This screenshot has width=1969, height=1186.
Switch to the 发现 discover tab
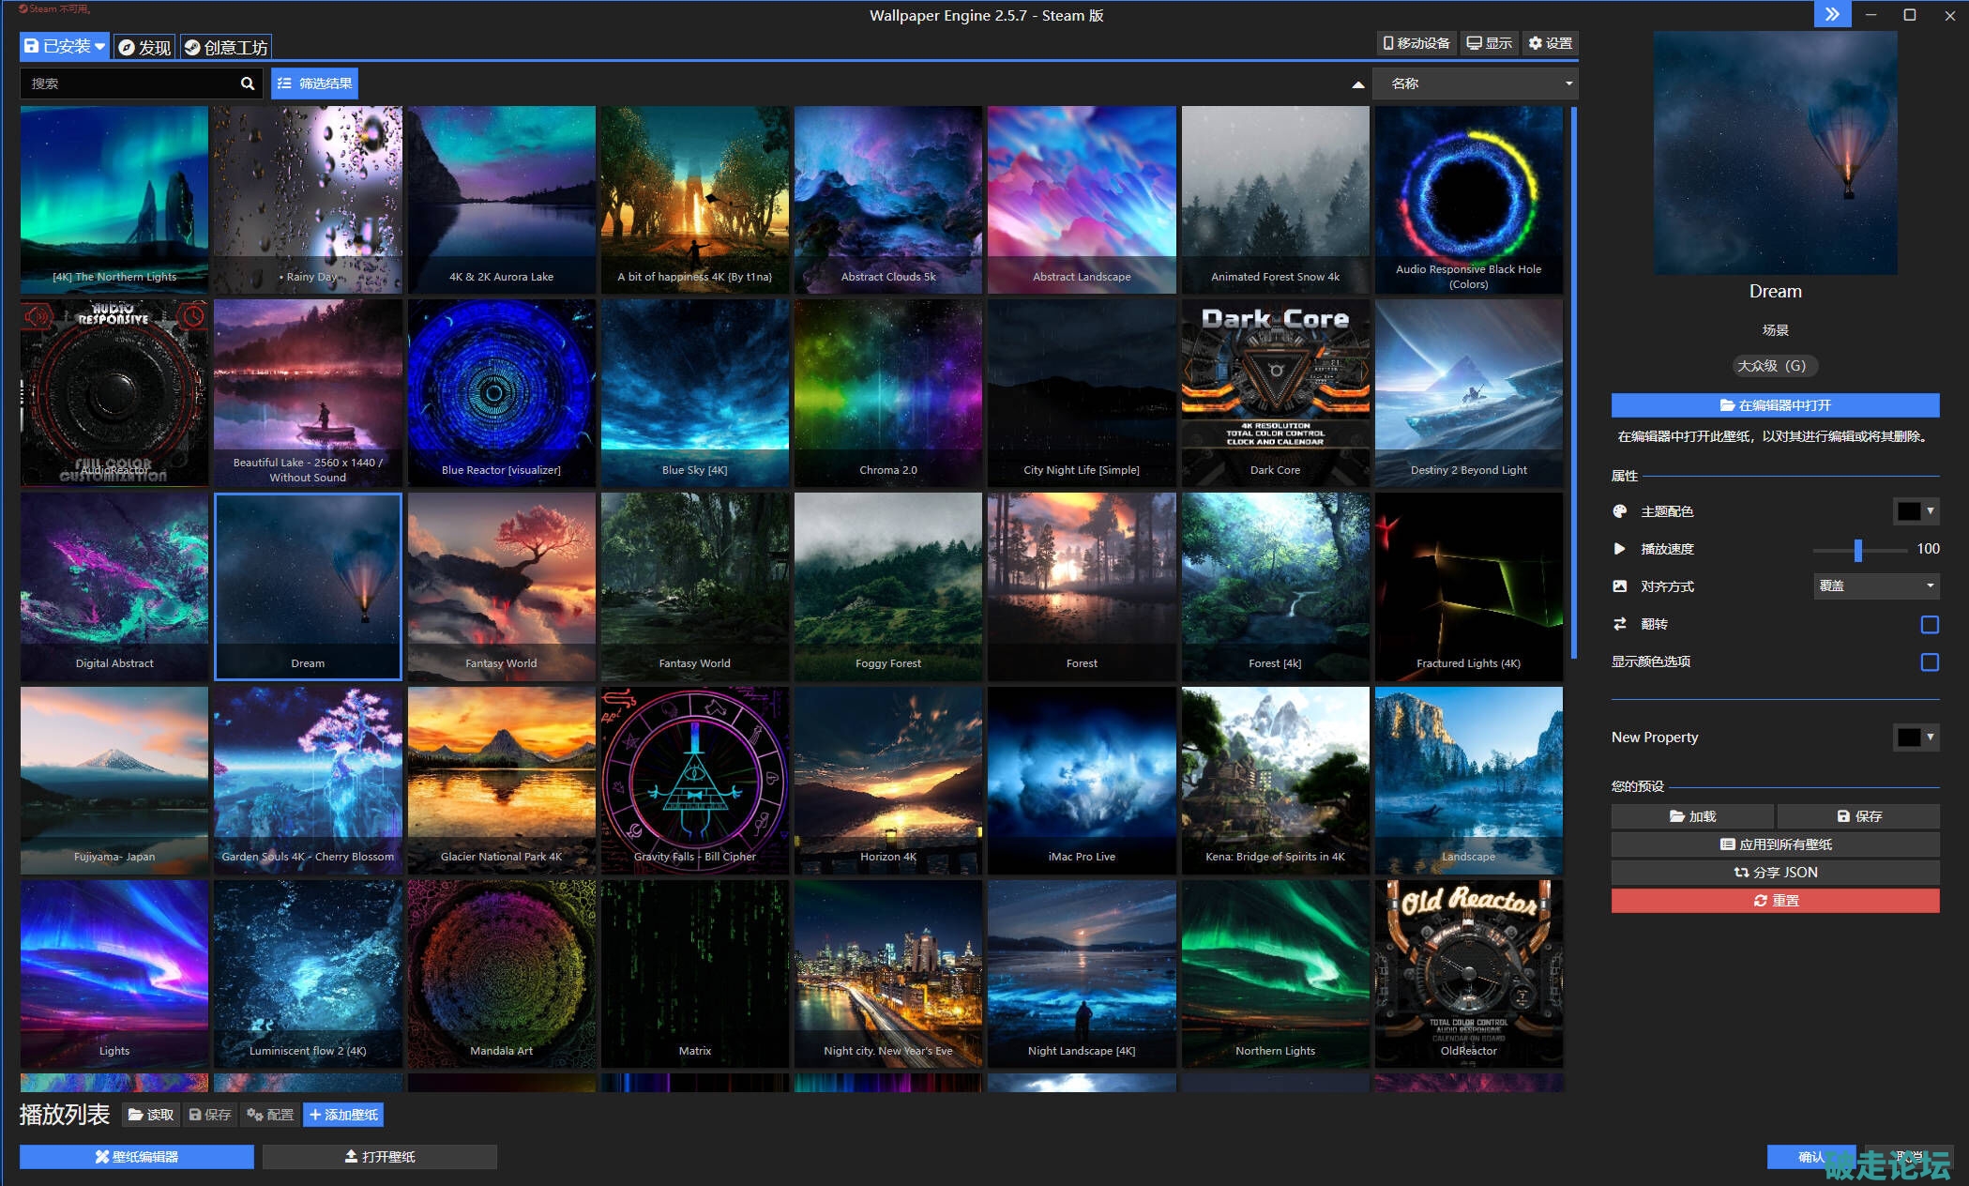tap(145, 47)
